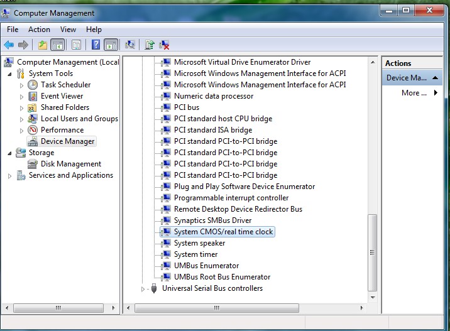Viewport: 450px width, 331px height.
Task: Click the Synaptics SMBus Driver device icon
Action: [x=166, y=220]
